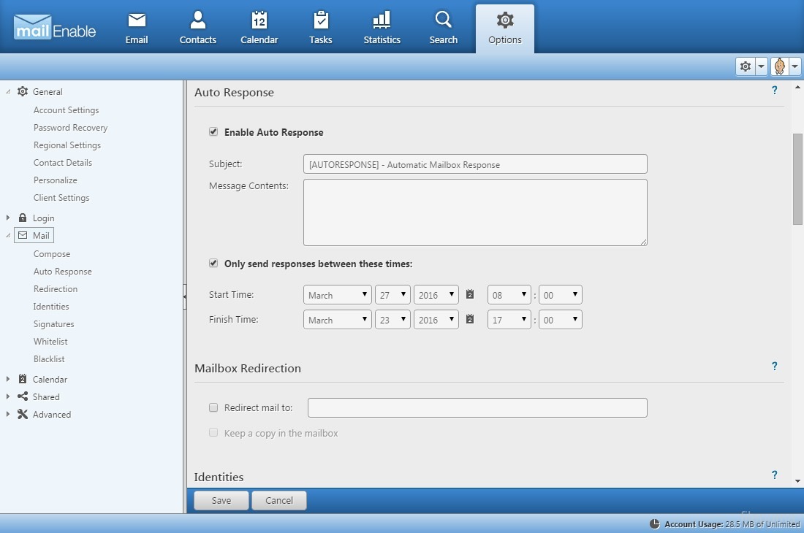This screenshot has width=804, height=533.
Task: Expand the Advanced tree section
Action: point(8,415)
